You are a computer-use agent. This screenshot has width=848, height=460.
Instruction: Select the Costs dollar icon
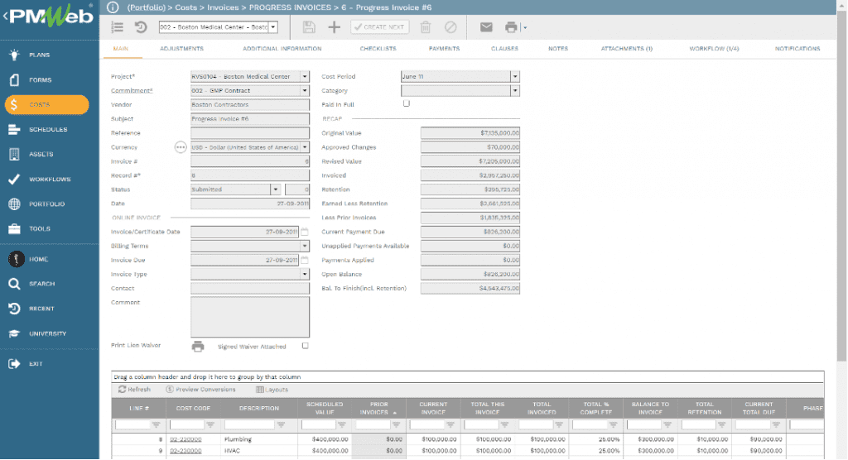tap(15, 104)
